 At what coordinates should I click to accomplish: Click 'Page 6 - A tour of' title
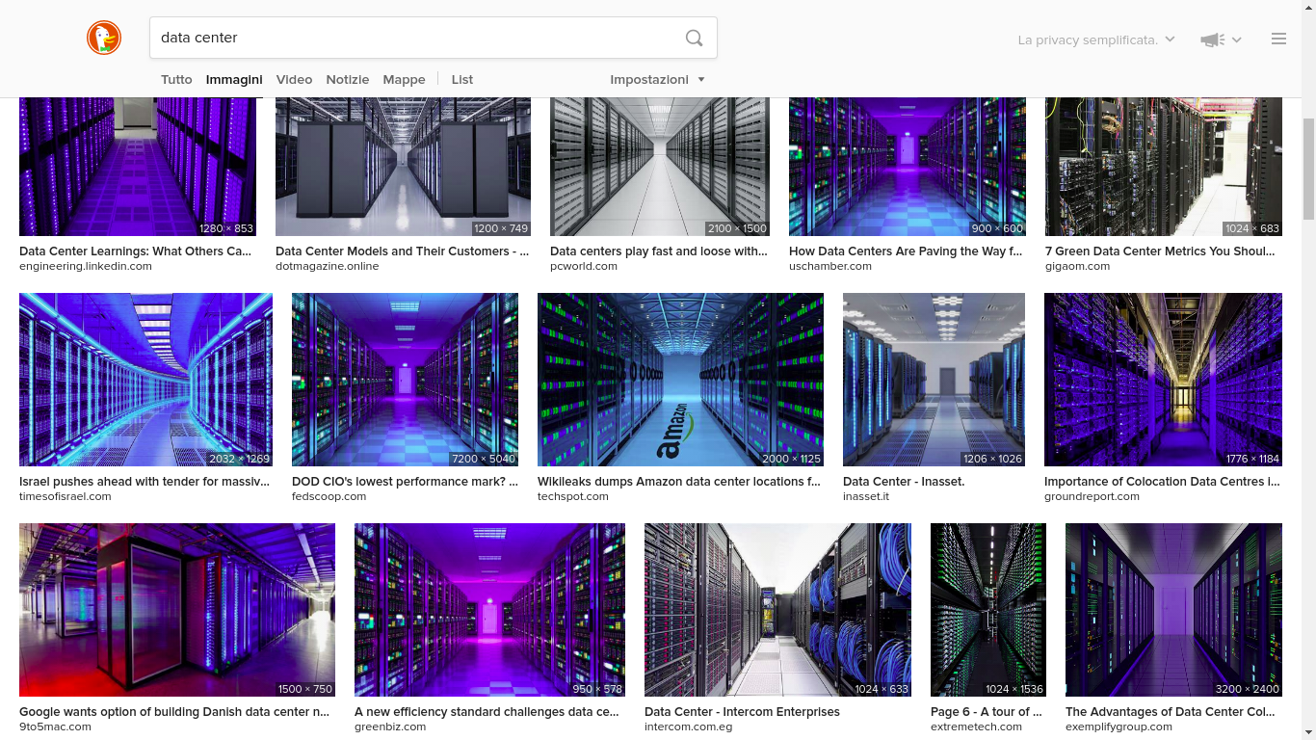click(987, 711)
